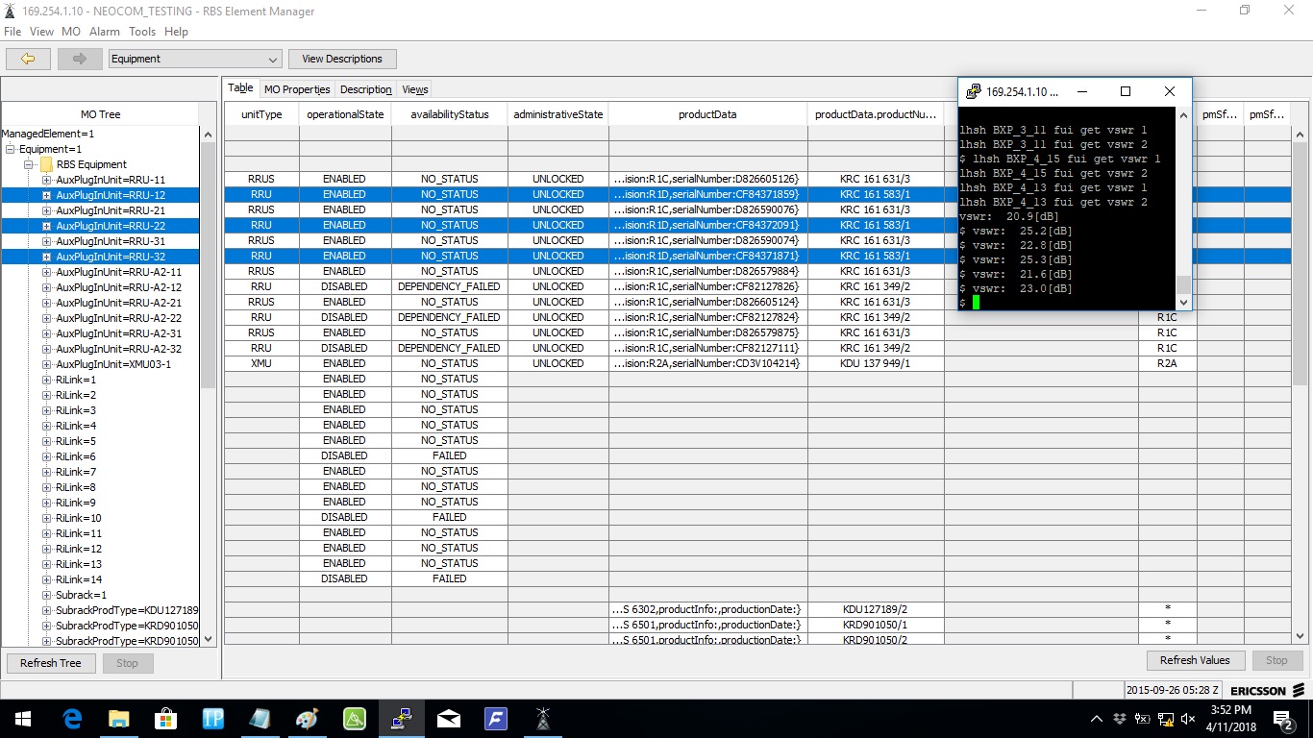Click the Dropbox tray icon
Screen dimensions: 1313x738
(x=1120, y=719)
